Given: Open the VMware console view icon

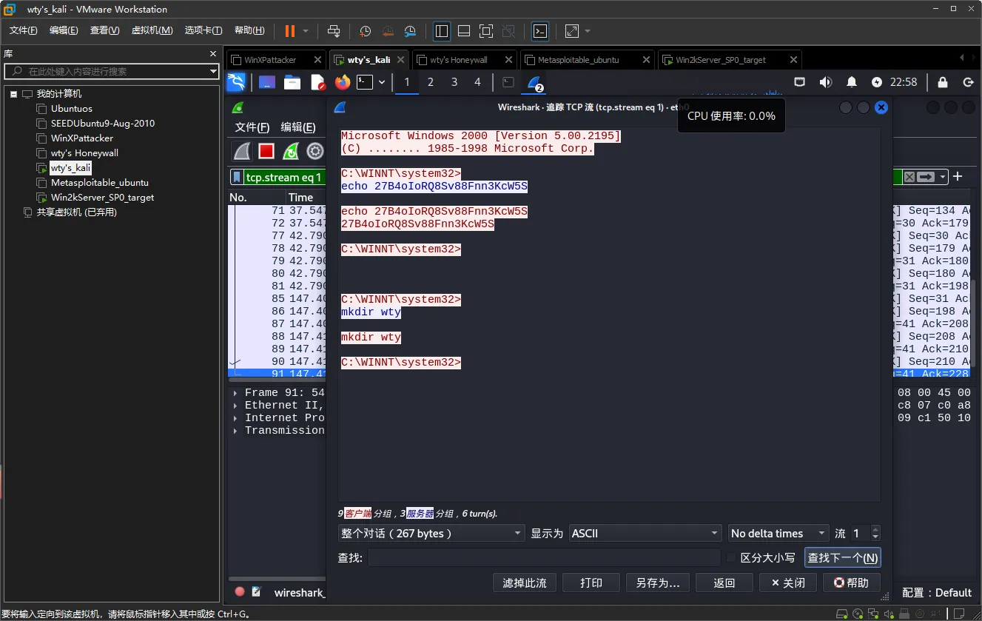Looking at the screenshot, I should pos(541,31).
